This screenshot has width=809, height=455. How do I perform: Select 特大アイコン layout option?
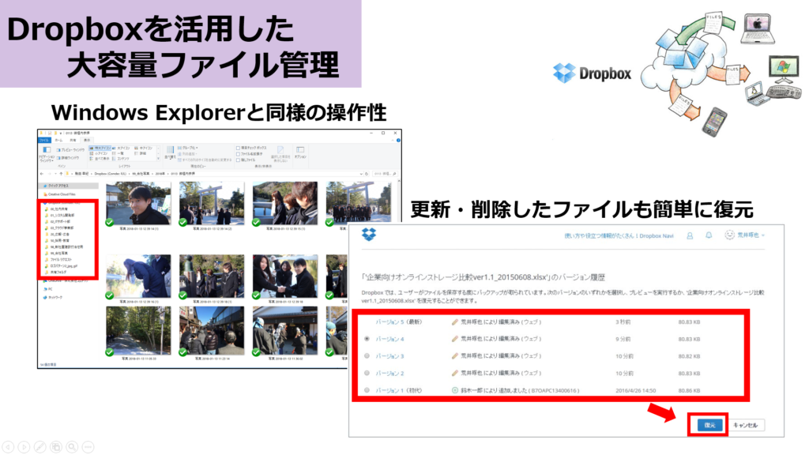pyautogui.click(x=100, y=148)
